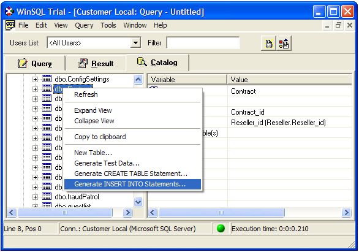The image size is (359, 252).
Task: Select dbo.ConfigSettings table
Action: pos(82,79)
